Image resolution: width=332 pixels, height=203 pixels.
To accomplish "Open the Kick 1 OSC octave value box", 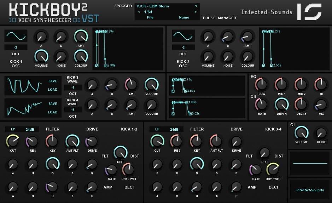I will (16, 47).
